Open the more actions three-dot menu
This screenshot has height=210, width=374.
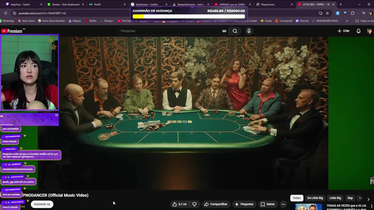tap(283, 204)
